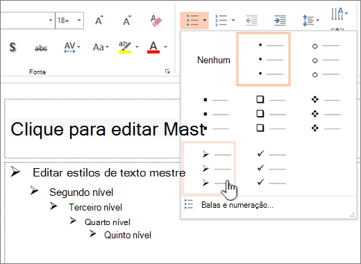This screenshot has width=361, height=264.
Task: Click the Terceiro nível text line
Action: pos(95,207)
